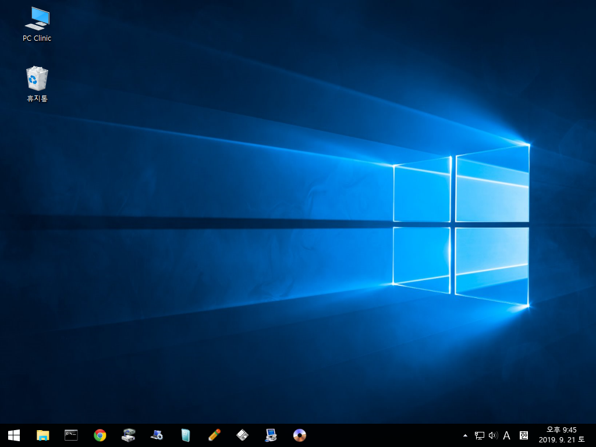596x447 pixels.
Task: Select the PC Clinic desktop icon
Action: point(37,24)
